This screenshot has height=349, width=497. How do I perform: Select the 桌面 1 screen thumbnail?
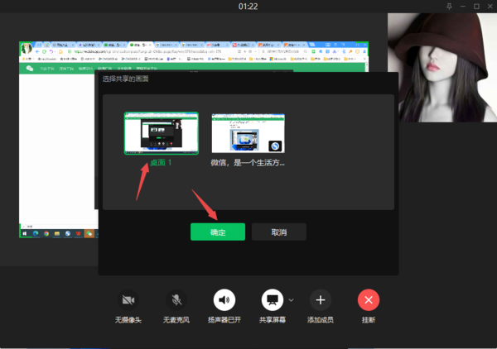[x=162, y=134]
